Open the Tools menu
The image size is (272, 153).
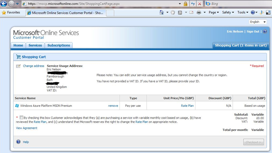pyautogui.click(x=243, y=12)
